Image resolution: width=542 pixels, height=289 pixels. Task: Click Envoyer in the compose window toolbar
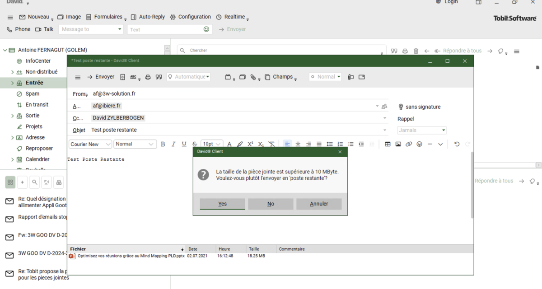coord(101,77)
